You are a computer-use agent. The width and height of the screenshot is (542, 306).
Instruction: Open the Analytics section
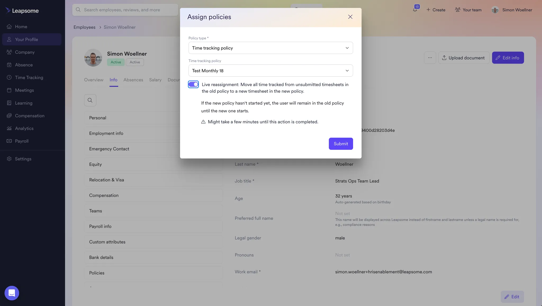click(24, 128)
